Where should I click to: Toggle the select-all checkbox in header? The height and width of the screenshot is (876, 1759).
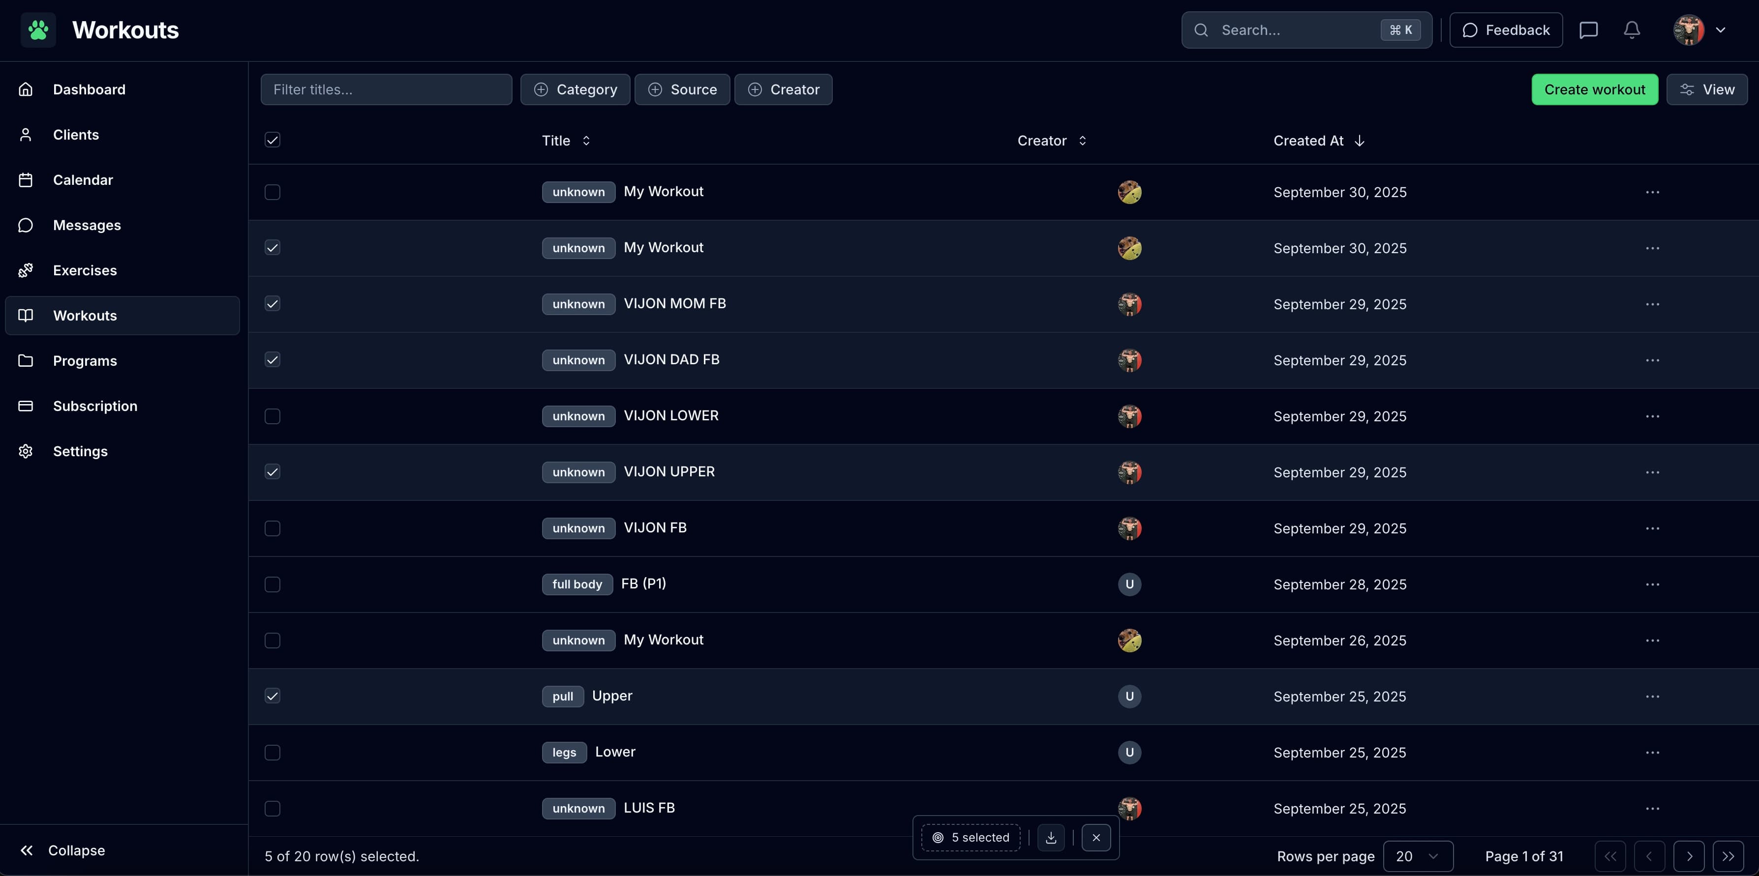pyautogui.click(x=272, y=140)
